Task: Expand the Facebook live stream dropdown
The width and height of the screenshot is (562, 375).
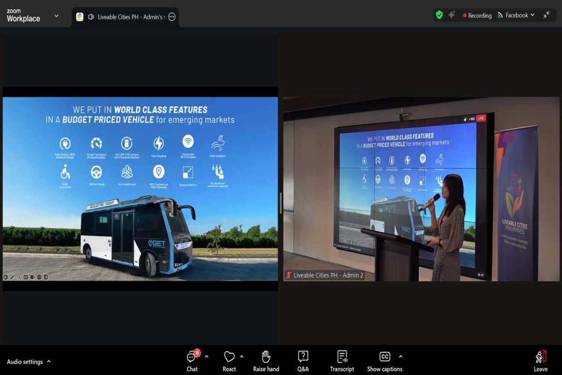Action: point(533,15)
